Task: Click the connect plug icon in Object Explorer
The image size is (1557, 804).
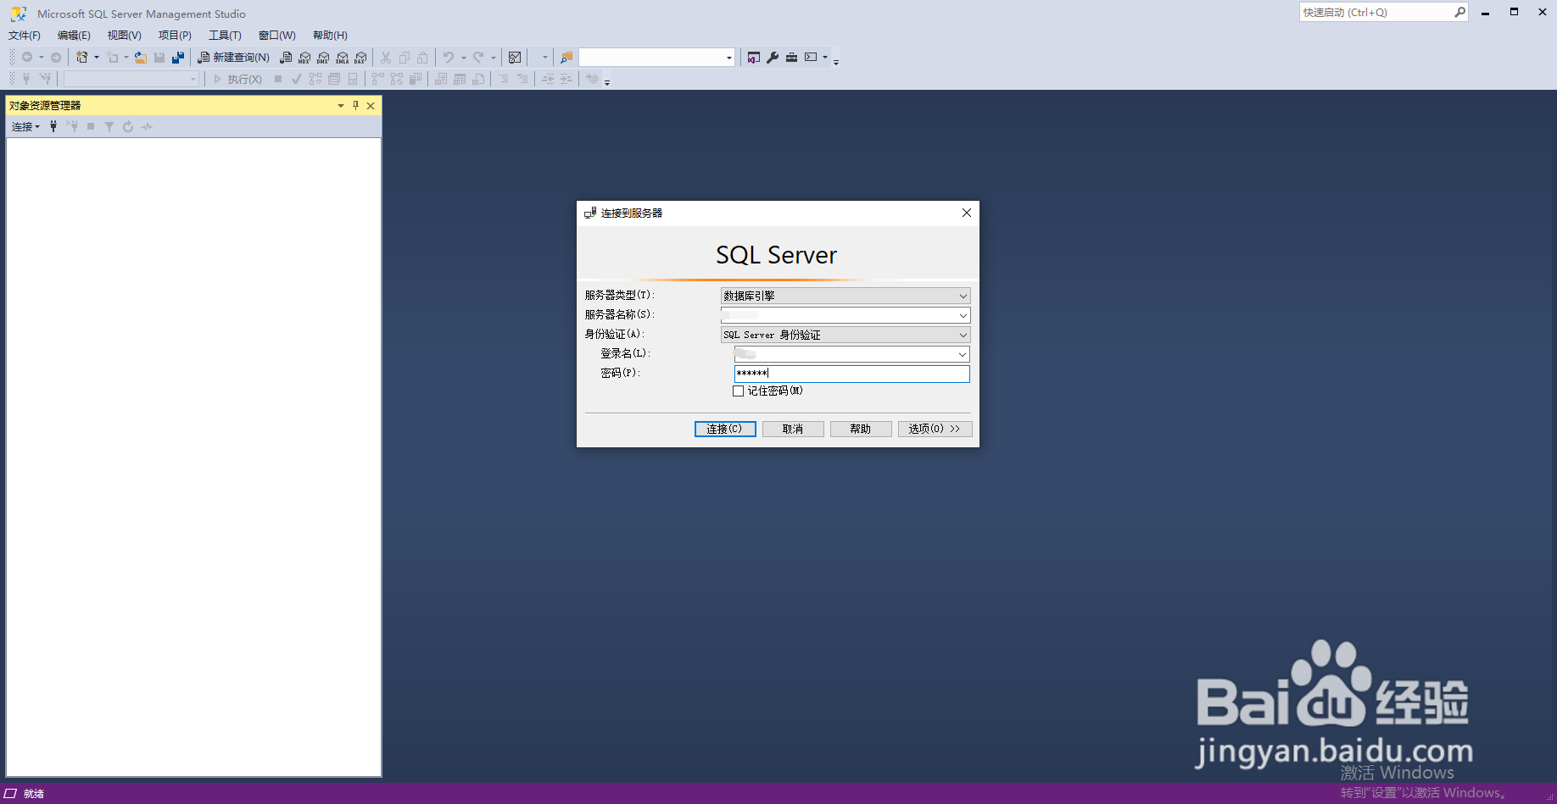Action: point(53,126)
